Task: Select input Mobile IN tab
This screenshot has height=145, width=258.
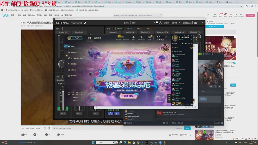Action: [x=79, y=32]
